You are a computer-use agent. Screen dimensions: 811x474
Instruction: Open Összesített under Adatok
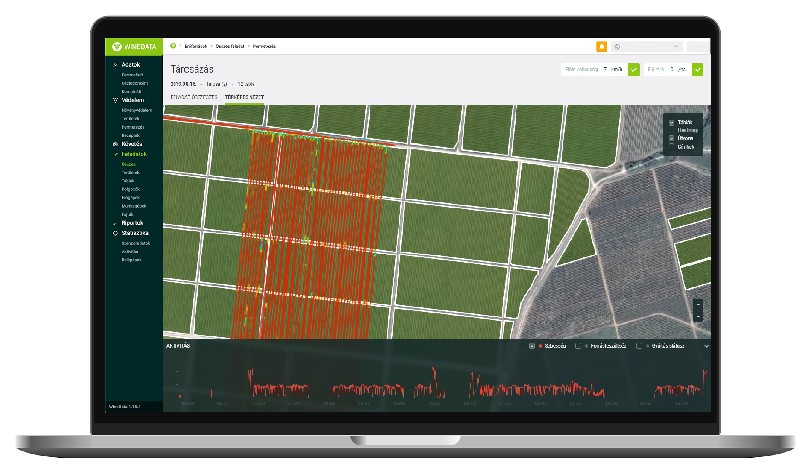(x=132, y=75)
